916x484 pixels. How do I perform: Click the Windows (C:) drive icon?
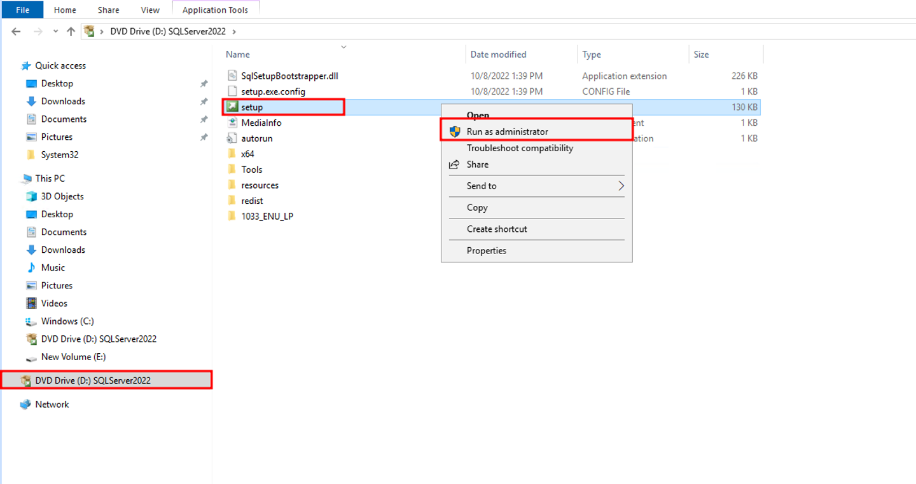pyautogui.click(x=31, y=321)
